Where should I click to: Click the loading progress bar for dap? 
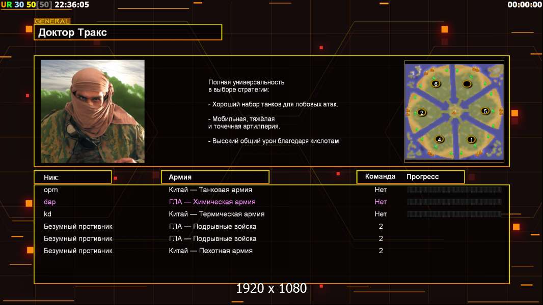pos(454,202)
